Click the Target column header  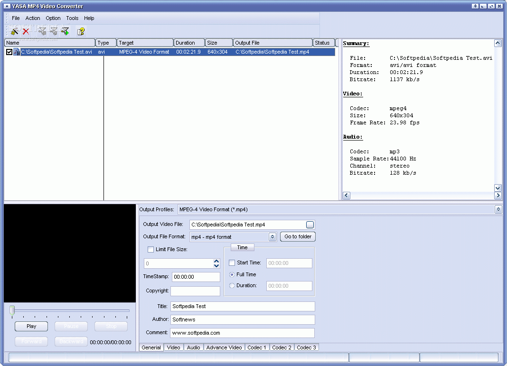(x=145, y=43)
